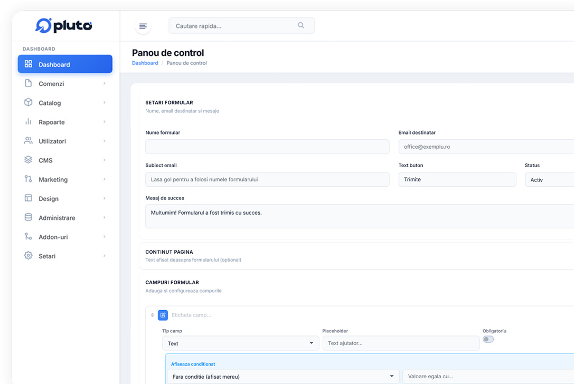574x384 pixels.
Task: Click the field reorder handle arrows
Action: pyautogui.click(x=152, y=315)
